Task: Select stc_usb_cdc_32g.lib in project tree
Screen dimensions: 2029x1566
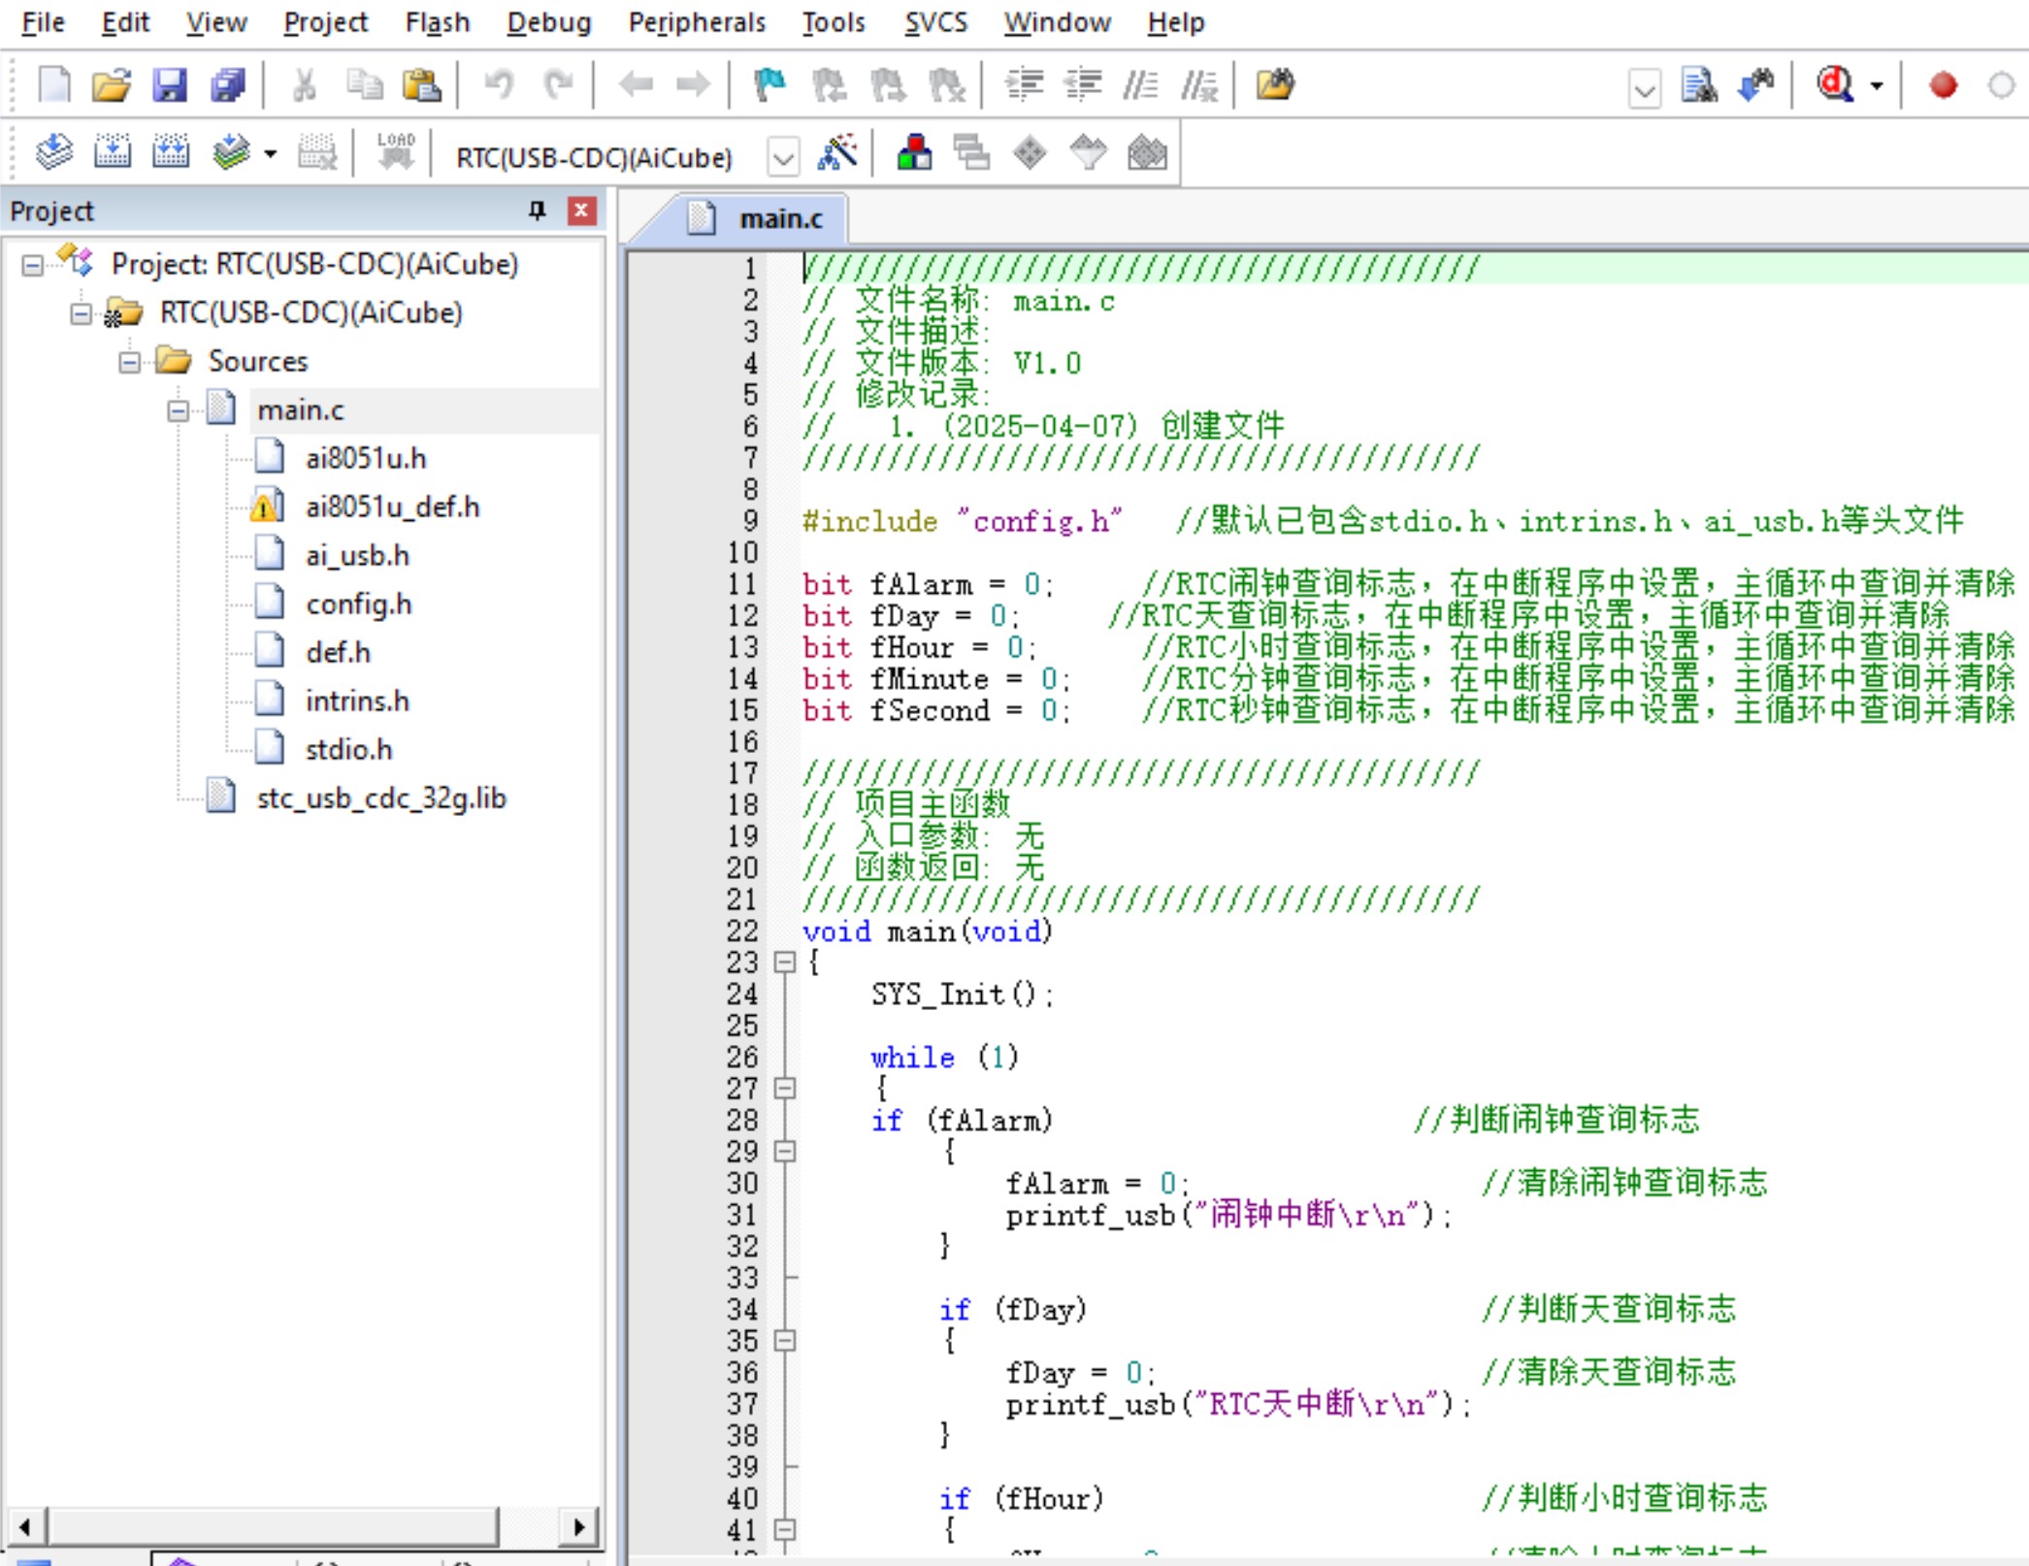Action: click(380, 798)
